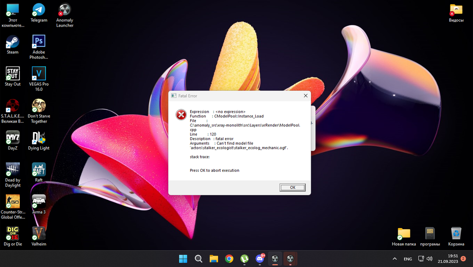Click the 'stack trace:' text in dialog
This screenshot has width=473, height=267.
[200, 157]
